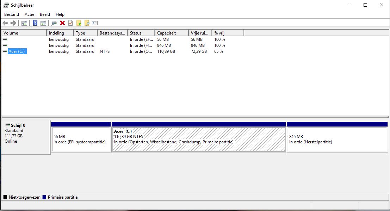Open properties via the checkmark page icon
The width and height of the screenshot is (390, 211).
pos(71,23)
